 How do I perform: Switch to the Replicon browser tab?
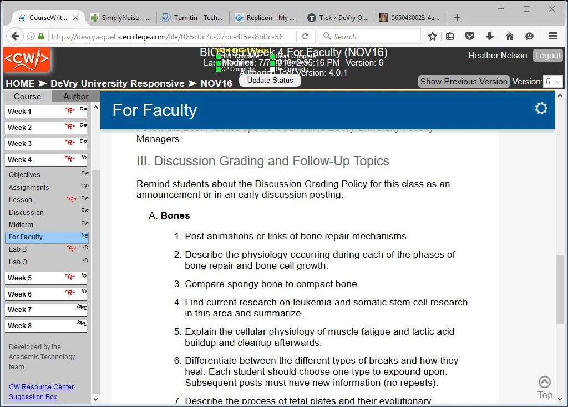coord(265,17)
